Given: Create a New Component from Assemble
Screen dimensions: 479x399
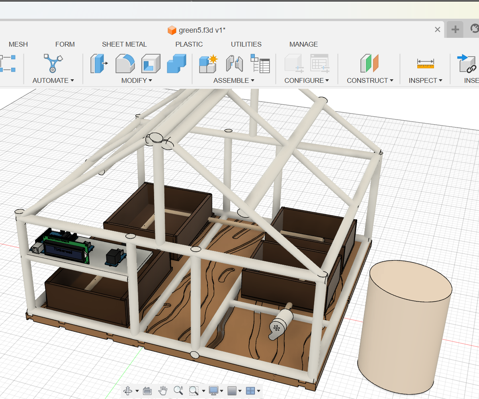Looking at the screenshot, I should tap(208, 64).
